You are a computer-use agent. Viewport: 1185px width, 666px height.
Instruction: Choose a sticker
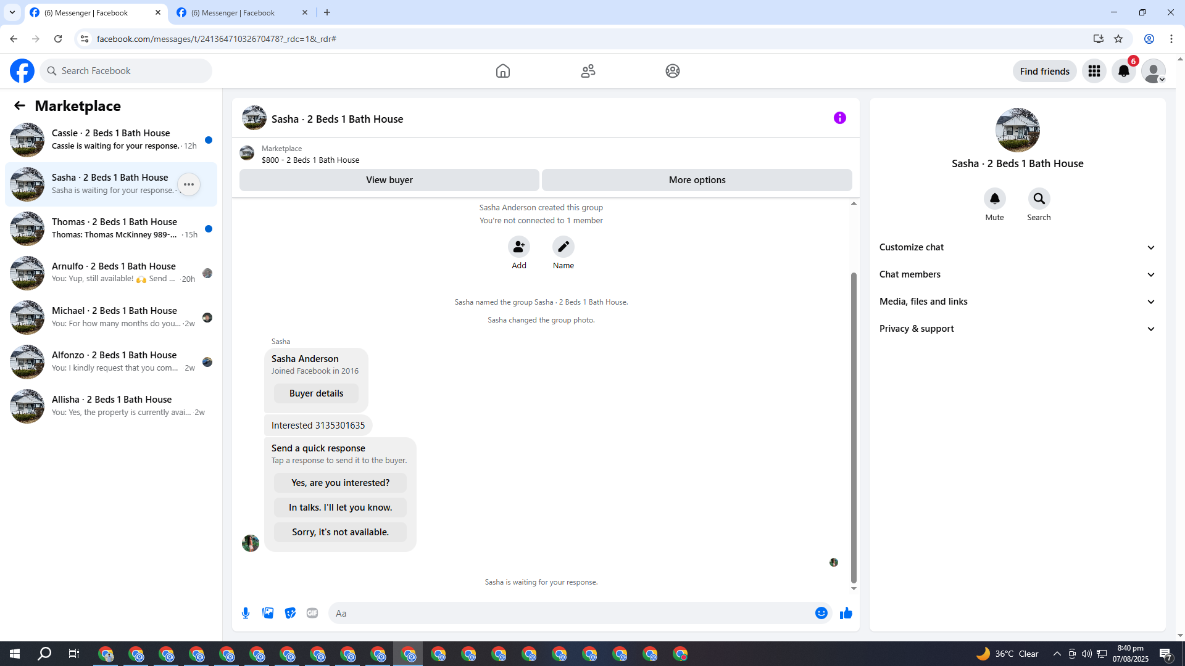click(290, 613)
